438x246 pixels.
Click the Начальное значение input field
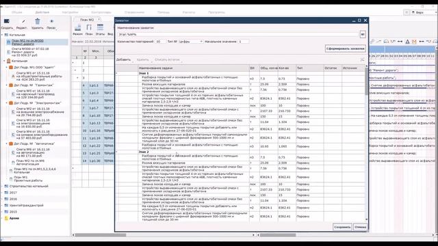coord(244,41)
